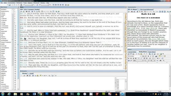This screenshot has width=171, height=96.
Task: Click highlight color swatch button
Action: pos(160,56)
